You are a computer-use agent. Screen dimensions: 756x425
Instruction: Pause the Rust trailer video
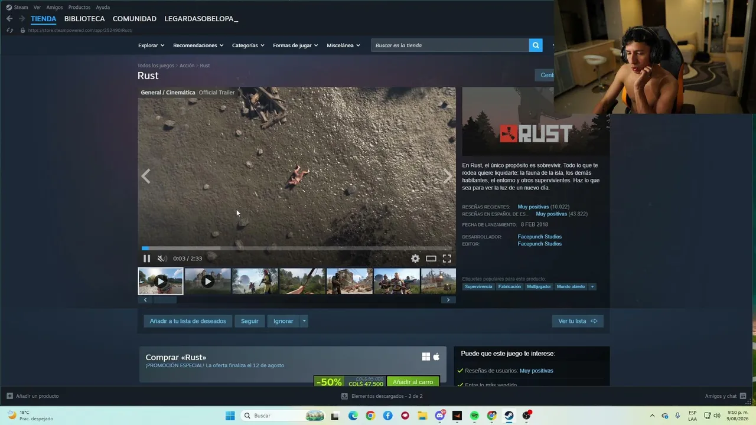tap(146, 259)
